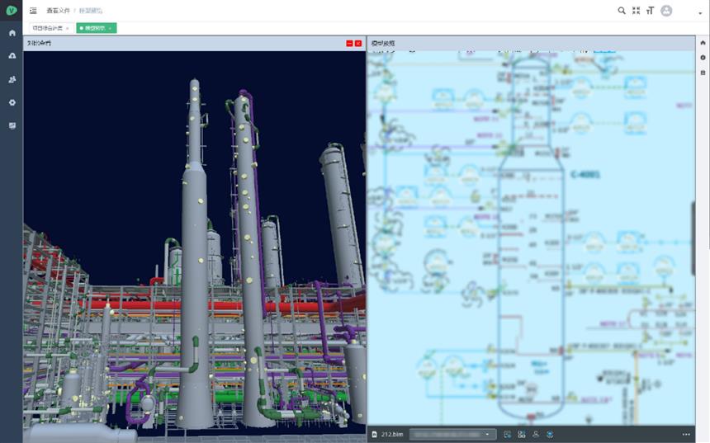Open the user avatar profile menu
Viewport: 710px width, 443px height.
666,11
